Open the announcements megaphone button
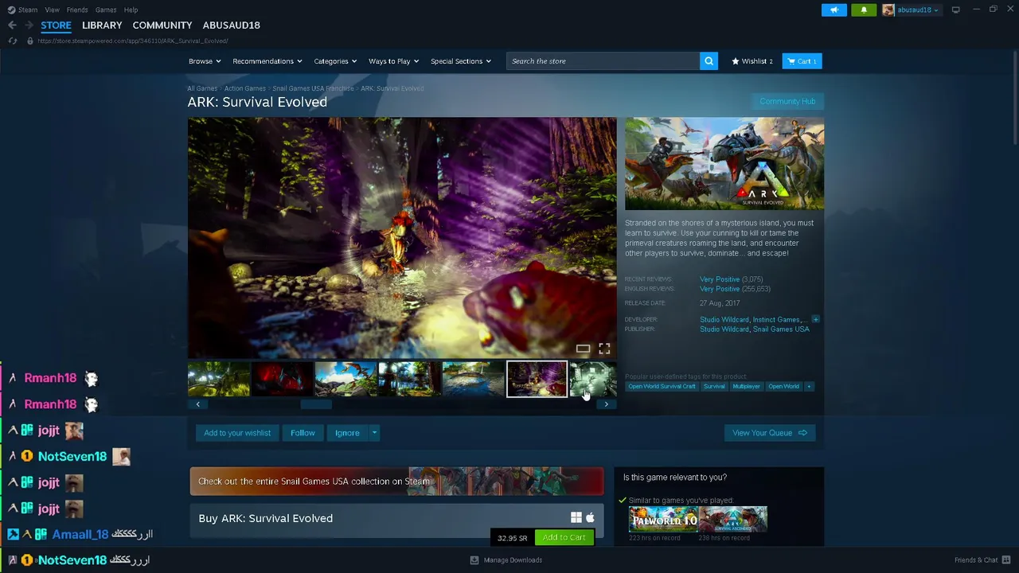The image size is (1019, 573). 834,10
